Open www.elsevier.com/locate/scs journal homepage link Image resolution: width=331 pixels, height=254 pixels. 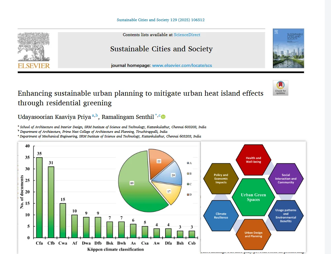[182, 66]
